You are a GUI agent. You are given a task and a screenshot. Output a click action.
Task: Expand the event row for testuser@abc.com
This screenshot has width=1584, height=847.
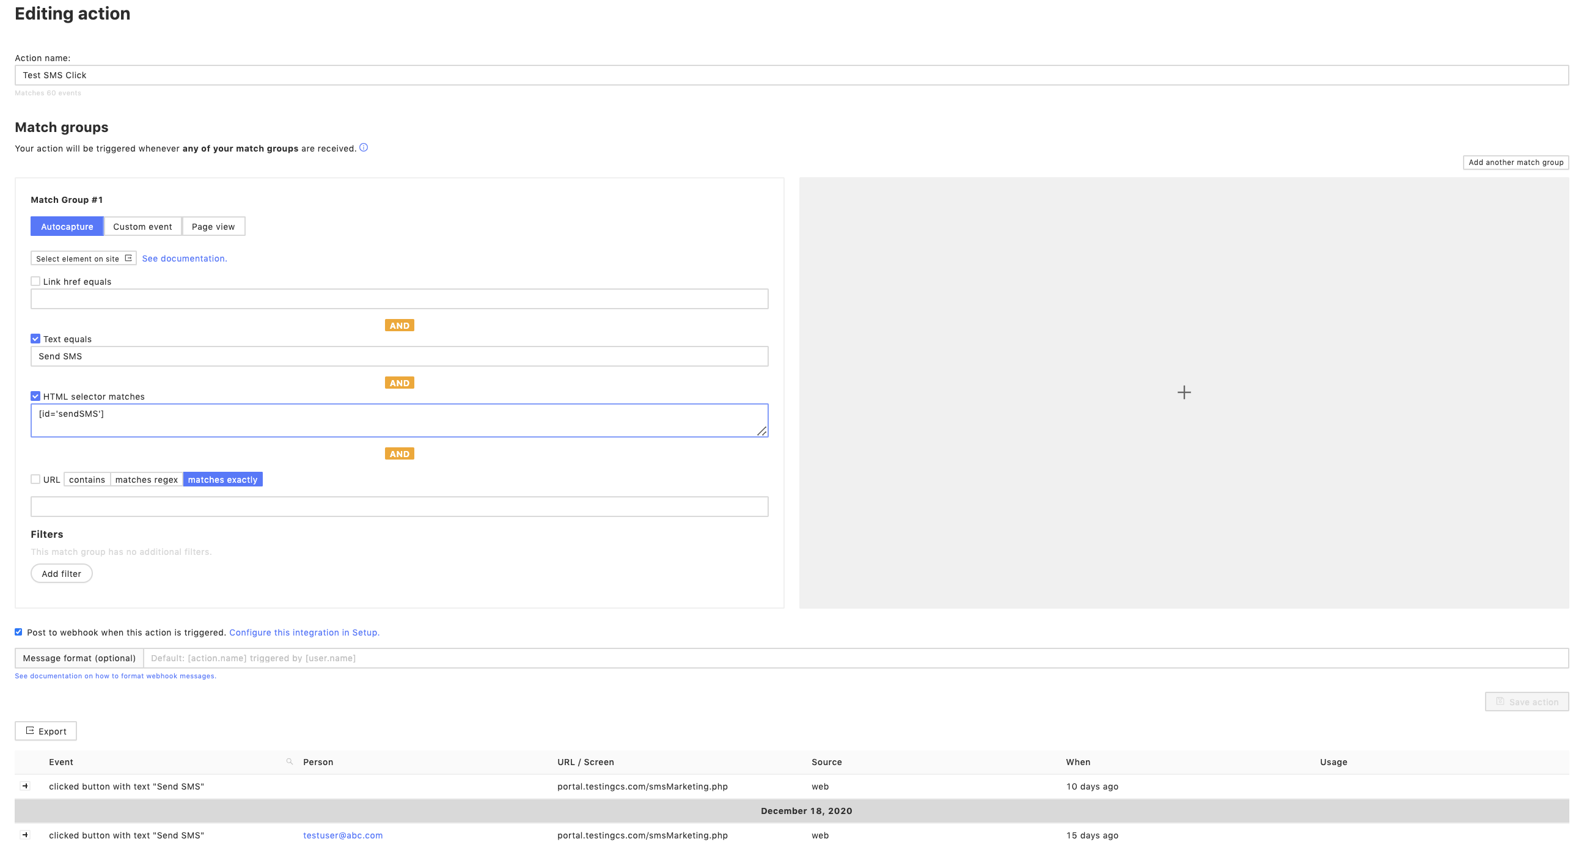26,835
